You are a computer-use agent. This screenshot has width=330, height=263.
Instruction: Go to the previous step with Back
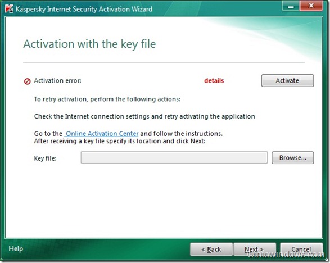(x=211, y=250)
